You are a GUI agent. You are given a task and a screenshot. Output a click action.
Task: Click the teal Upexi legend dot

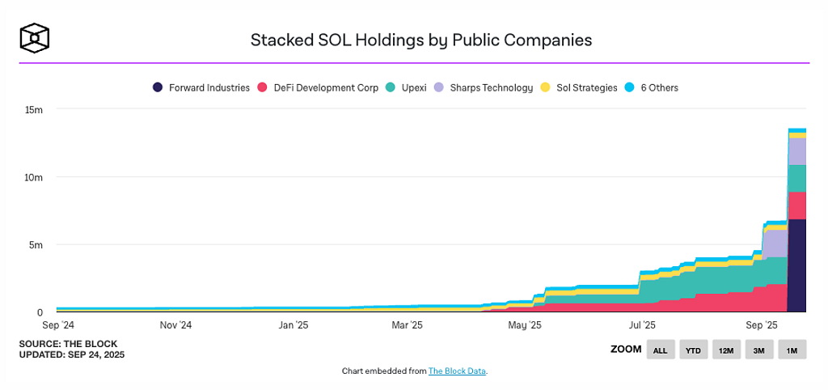click(x=391, y=87)
